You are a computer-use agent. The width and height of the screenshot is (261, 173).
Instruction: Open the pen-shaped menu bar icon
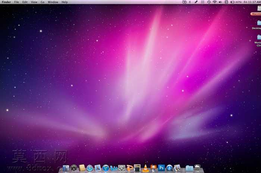point(196,2)
